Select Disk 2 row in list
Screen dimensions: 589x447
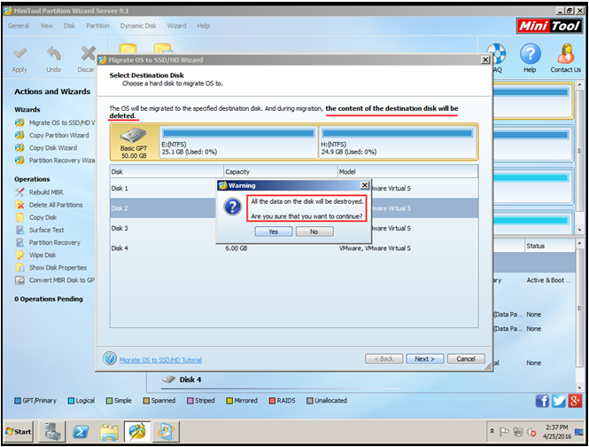[294, 208]
